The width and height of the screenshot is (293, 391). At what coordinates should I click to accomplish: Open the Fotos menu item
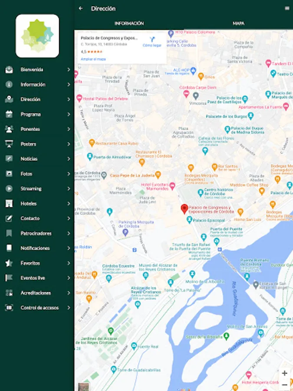click(37, 174)
